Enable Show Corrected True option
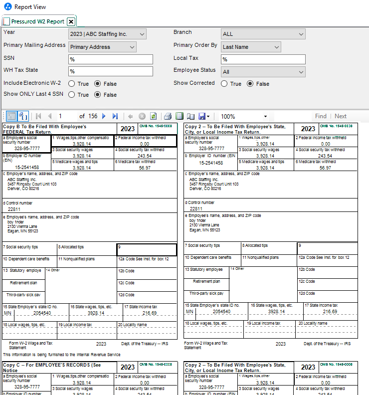369x395 pixels. (x=224, y=84)
